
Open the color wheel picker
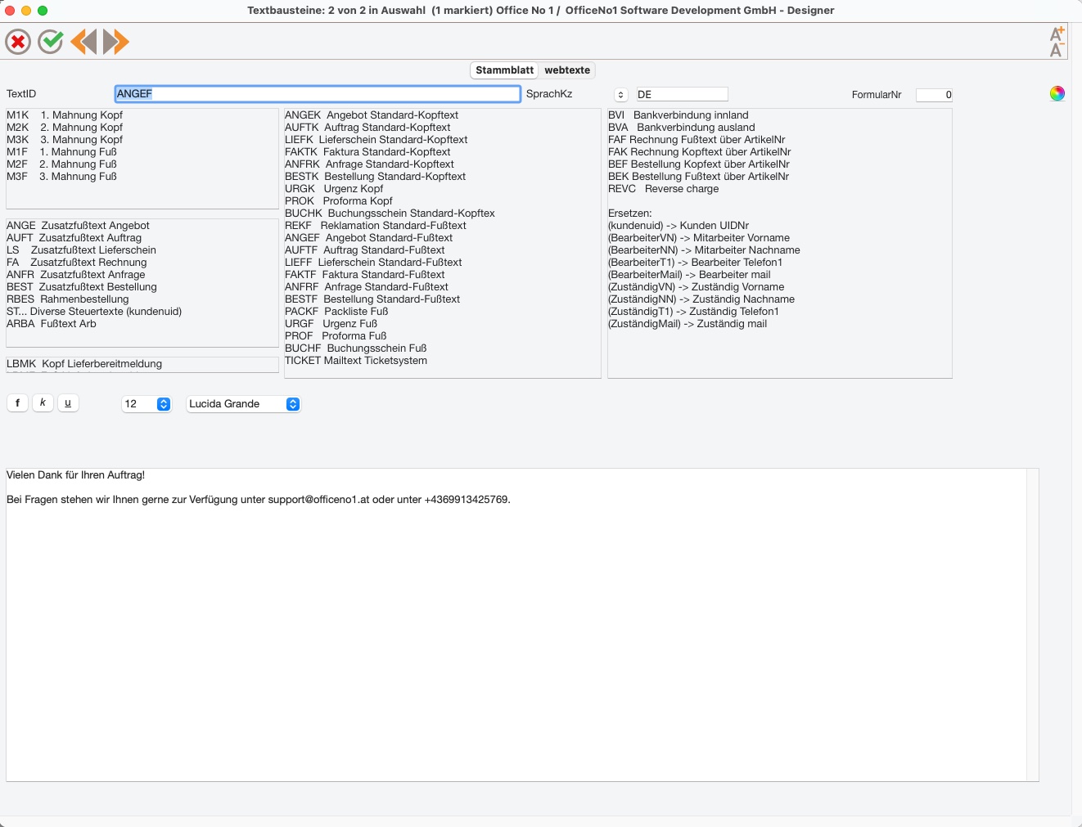click(1057, 93)
